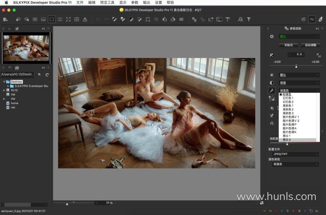This screenshot has height=215, width=326.
Task: Open the 参数 menu in menu bar
Action: 135,2
